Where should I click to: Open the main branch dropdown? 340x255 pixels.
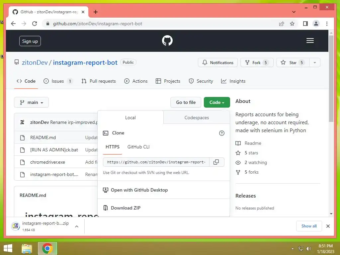tap(32, 102)
